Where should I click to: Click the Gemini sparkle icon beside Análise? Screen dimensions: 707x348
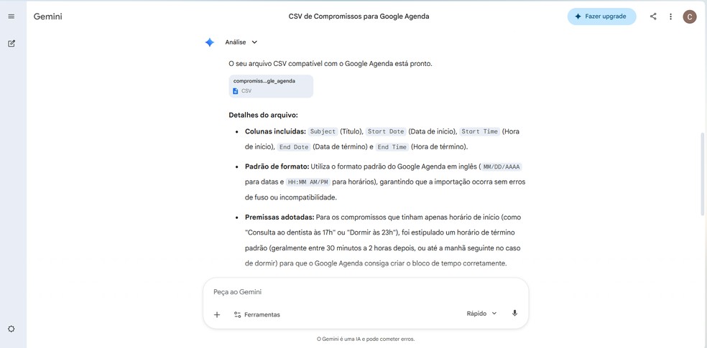click(210, 42)
